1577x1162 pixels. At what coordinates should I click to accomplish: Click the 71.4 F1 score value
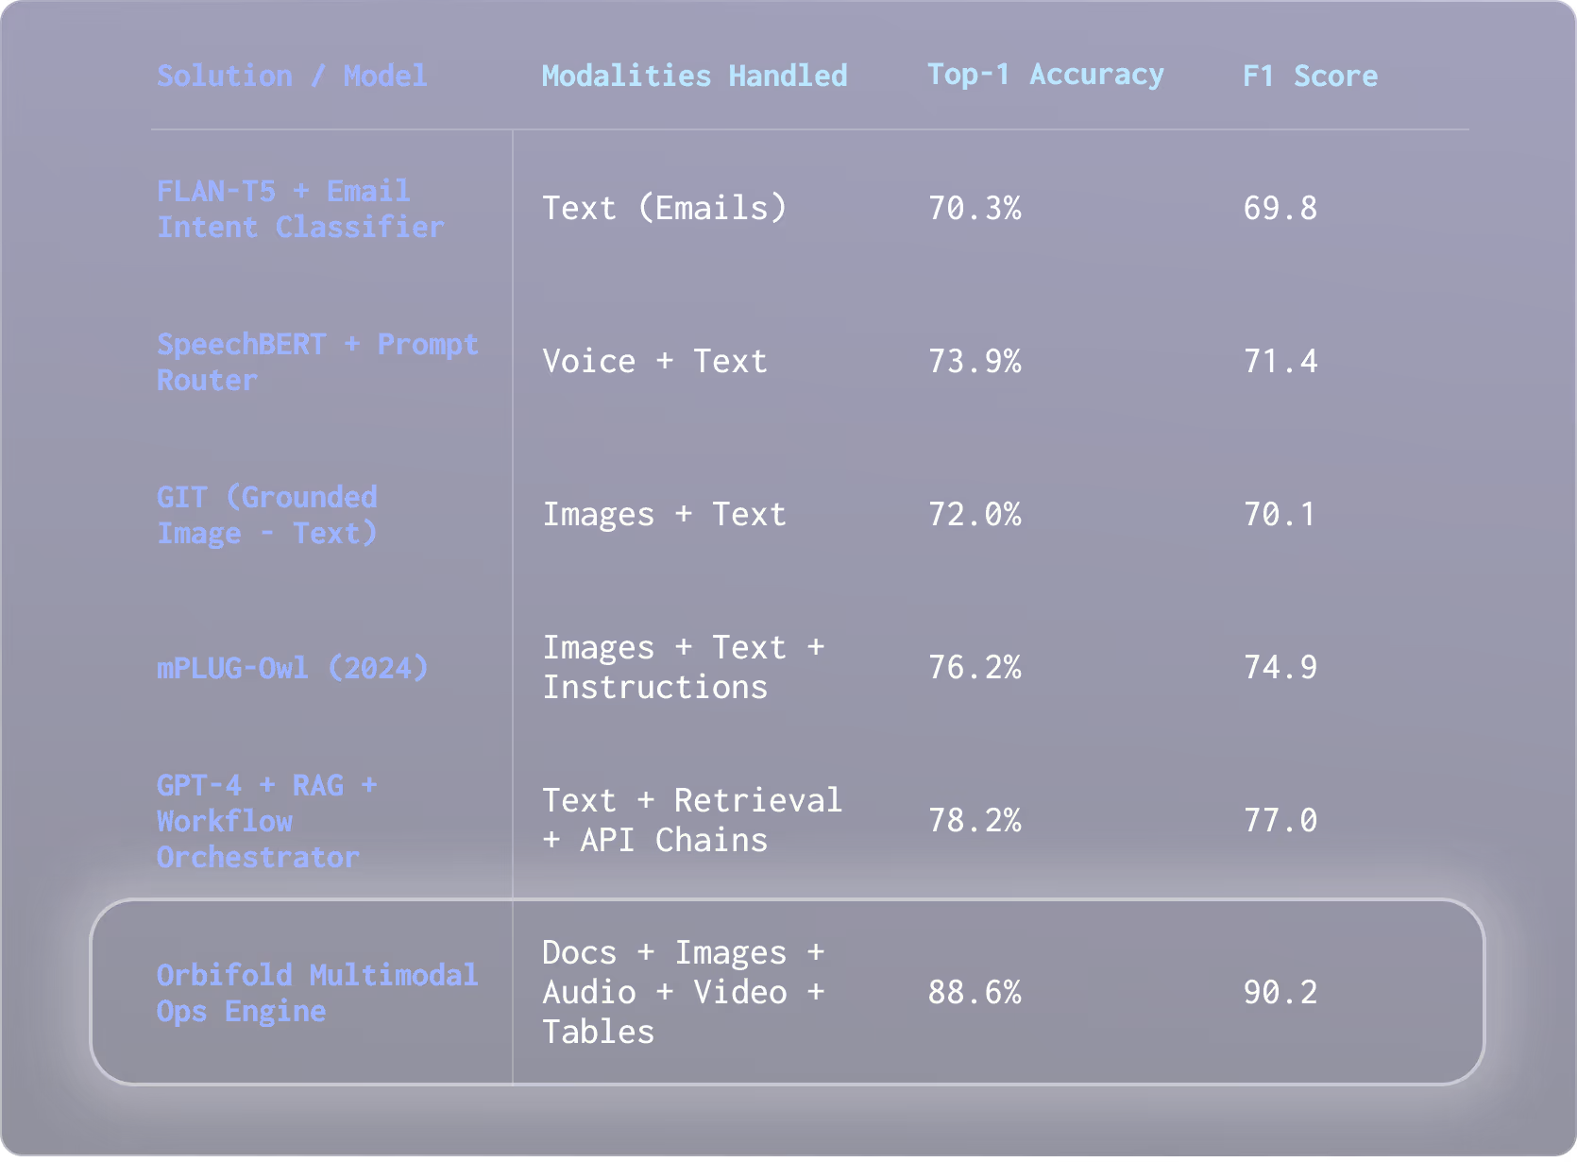(1280, 361)
